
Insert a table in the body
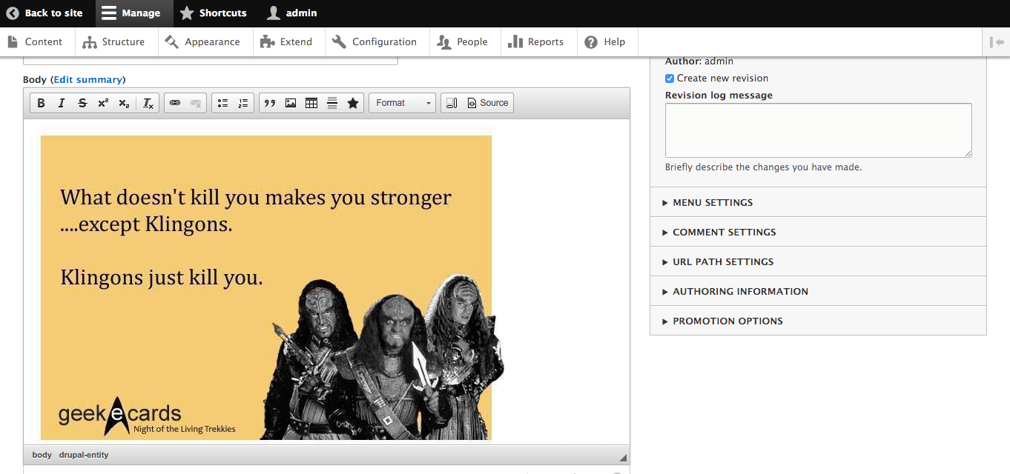click(x=311, y=103)
